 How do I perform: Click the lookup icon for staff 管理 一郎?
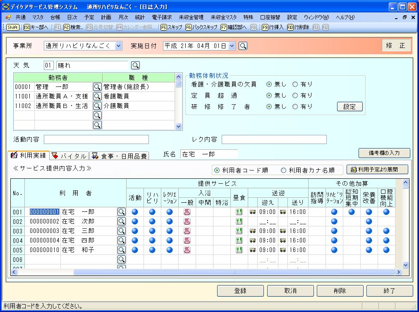97,87
